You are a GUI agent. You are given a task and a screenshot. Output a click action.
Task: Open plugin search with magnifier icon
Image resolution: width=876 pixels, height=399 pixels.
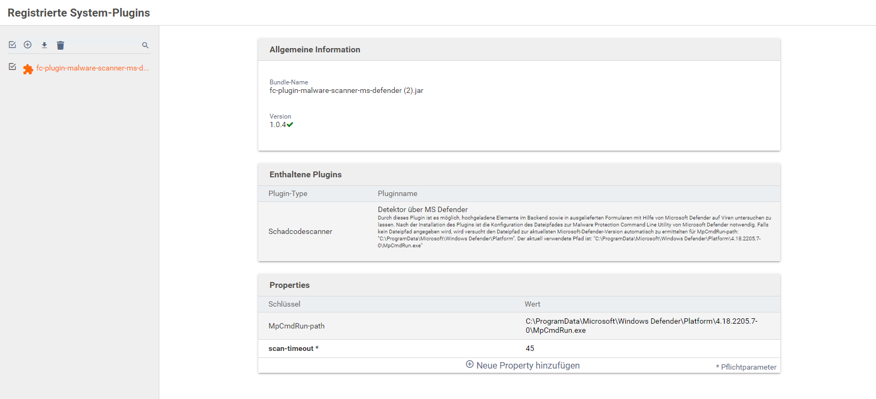[x=145, y=45]
